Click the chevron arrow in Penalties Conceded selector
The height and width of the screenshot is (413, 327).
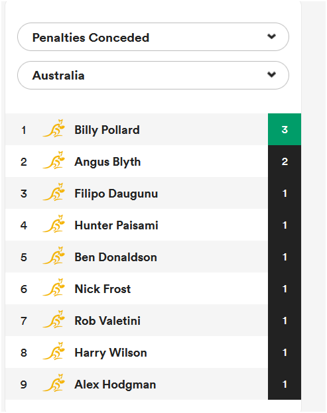pos(271,36)
